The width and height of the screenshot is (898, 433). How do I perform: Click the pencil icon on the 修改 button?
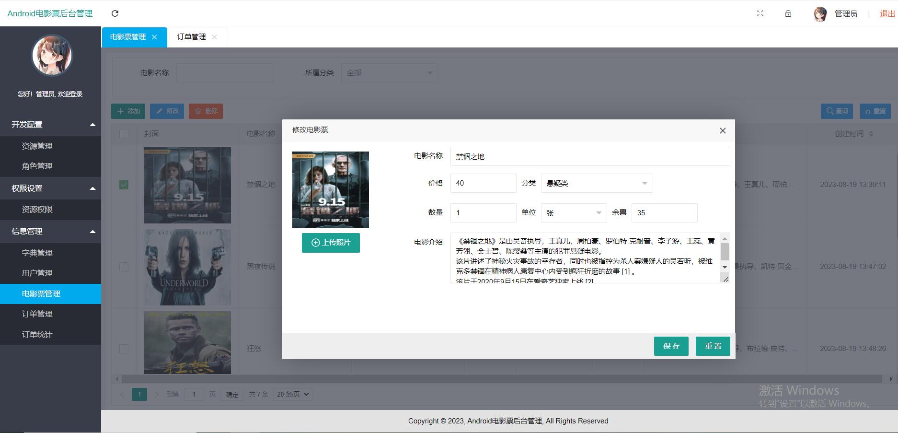tap(160, 111)
